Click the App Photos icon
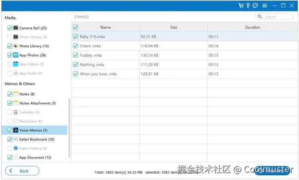Image resolution: width=299 pixels, height=180 pixels. (16, 55)
